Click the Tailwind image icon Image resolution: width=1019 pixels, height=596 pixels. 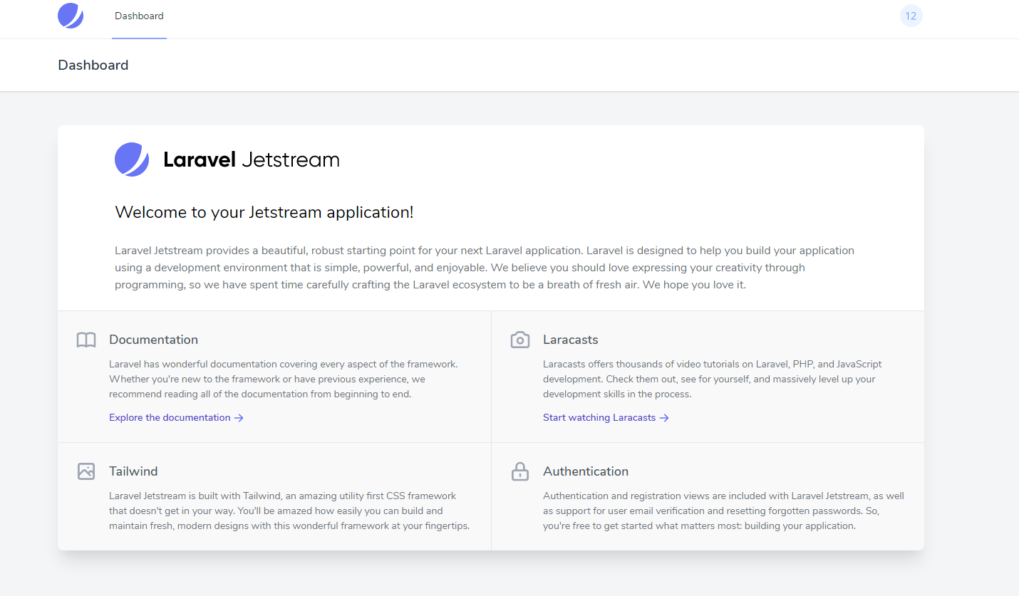point(86,471)
